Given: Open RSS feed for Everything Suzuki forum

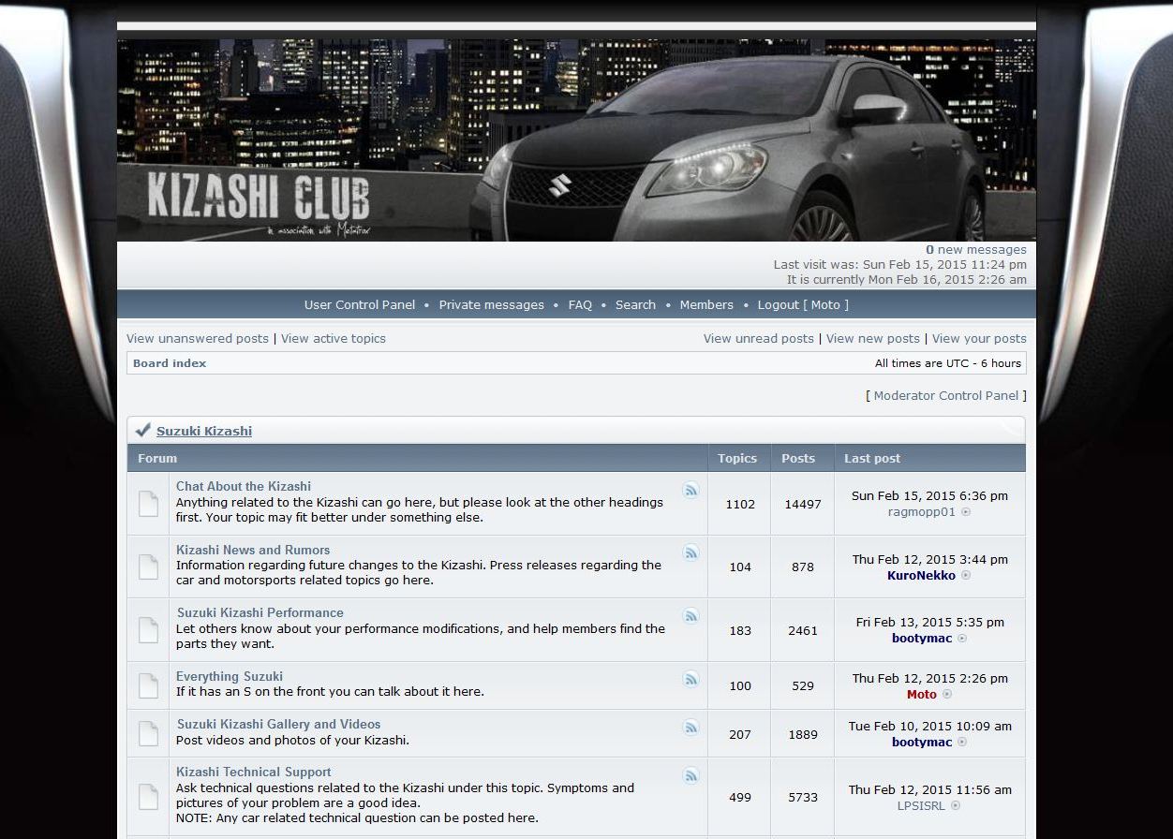Looking at the screenshot, I should tap(690, 679).
